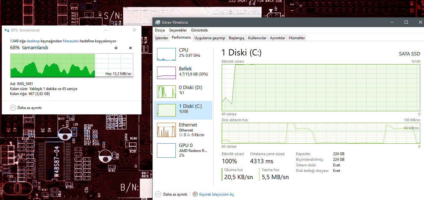
Task: Switch to the Uygulama geçmişi tab
Action: pyautogui.click(x=210, y=38)
